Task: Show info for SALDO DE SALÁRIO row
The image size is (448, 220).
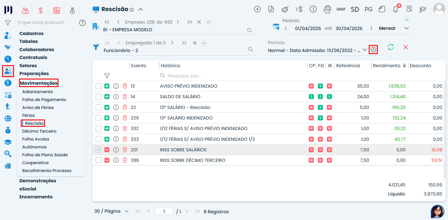Action: click(x=116, y=97)
